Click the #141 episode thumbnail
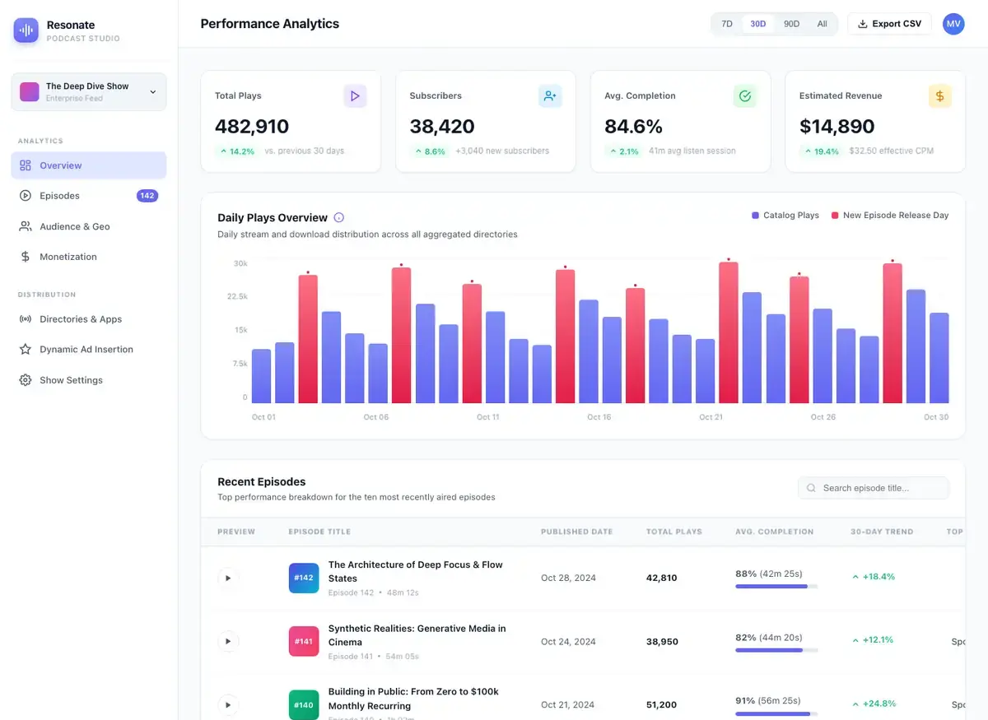Image resolution: width=988 pixels, height=720 pixels. [x=304, y=641]
